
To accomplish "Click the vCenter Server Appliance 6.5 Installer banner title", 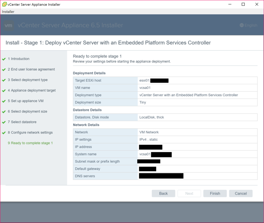I will (x=70, y=25).
